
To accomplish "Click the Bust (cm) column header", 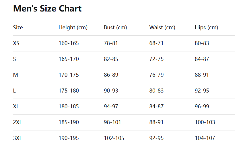I will coord(115,28).
